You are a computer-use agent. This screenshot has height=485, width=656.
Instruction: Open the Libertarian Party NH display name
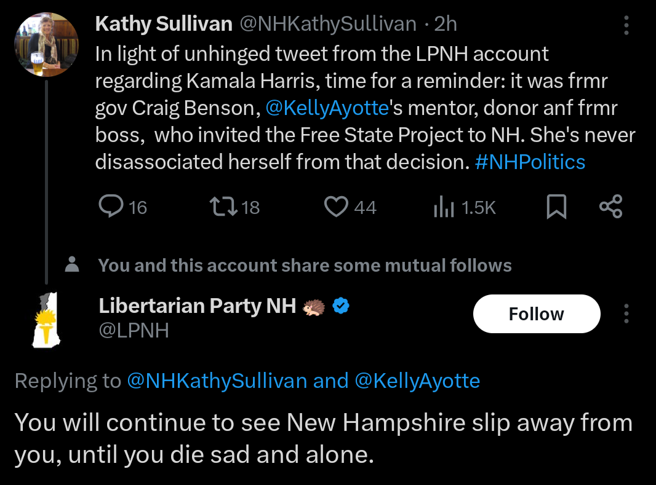[198, 306]
